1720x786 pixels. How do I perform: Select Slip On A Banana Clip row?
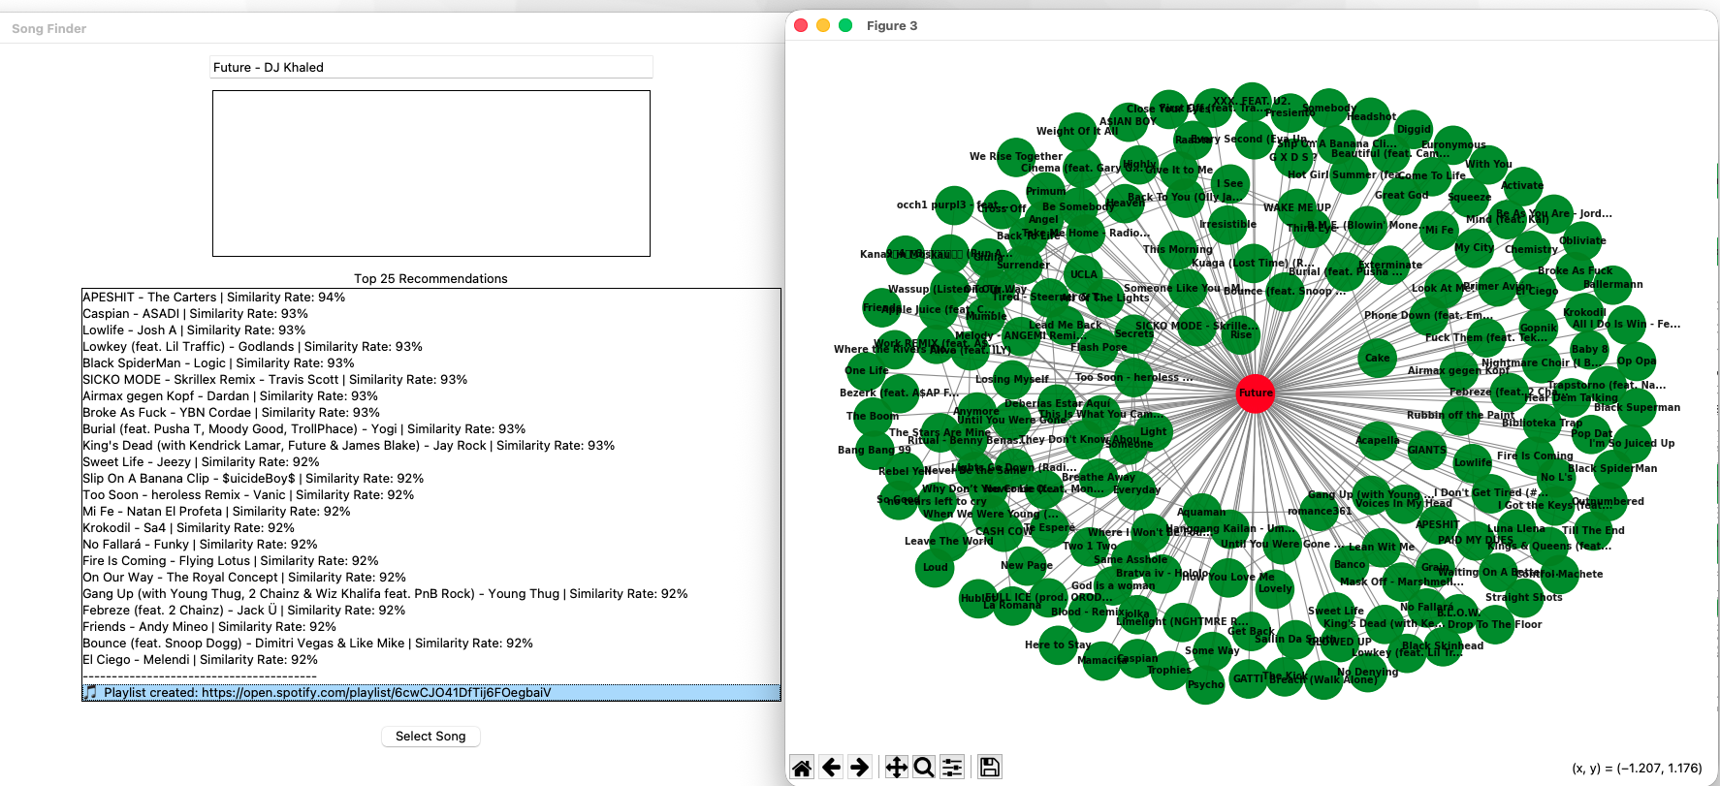click(x=431, y=478)
